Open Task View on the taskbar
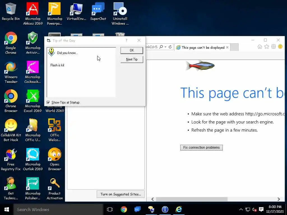The image size is (287, 215). 110,209
